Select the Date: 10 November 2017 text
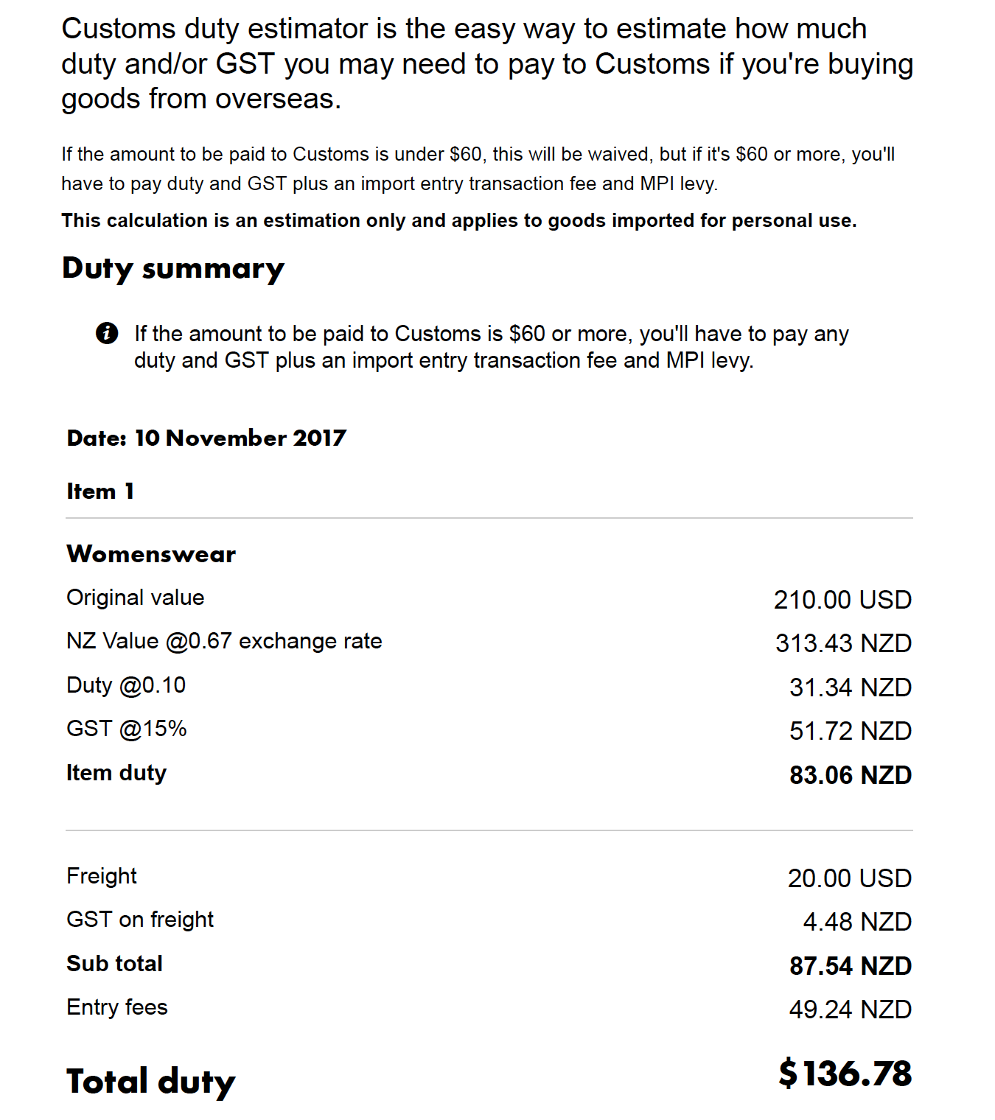The image size is (995, 1120). coord(206,438)
